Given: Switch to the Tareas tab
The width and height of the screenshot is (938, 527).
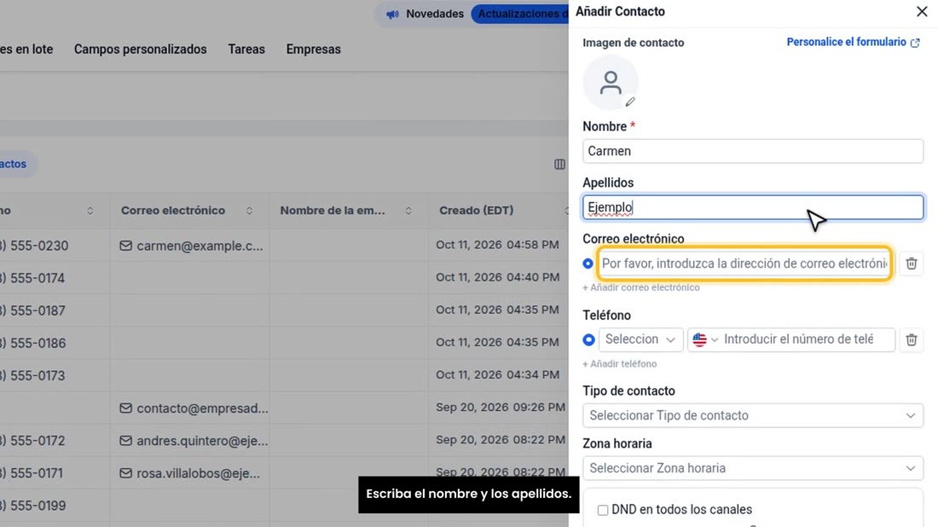Looking at the screenshot, I should 246,49.
